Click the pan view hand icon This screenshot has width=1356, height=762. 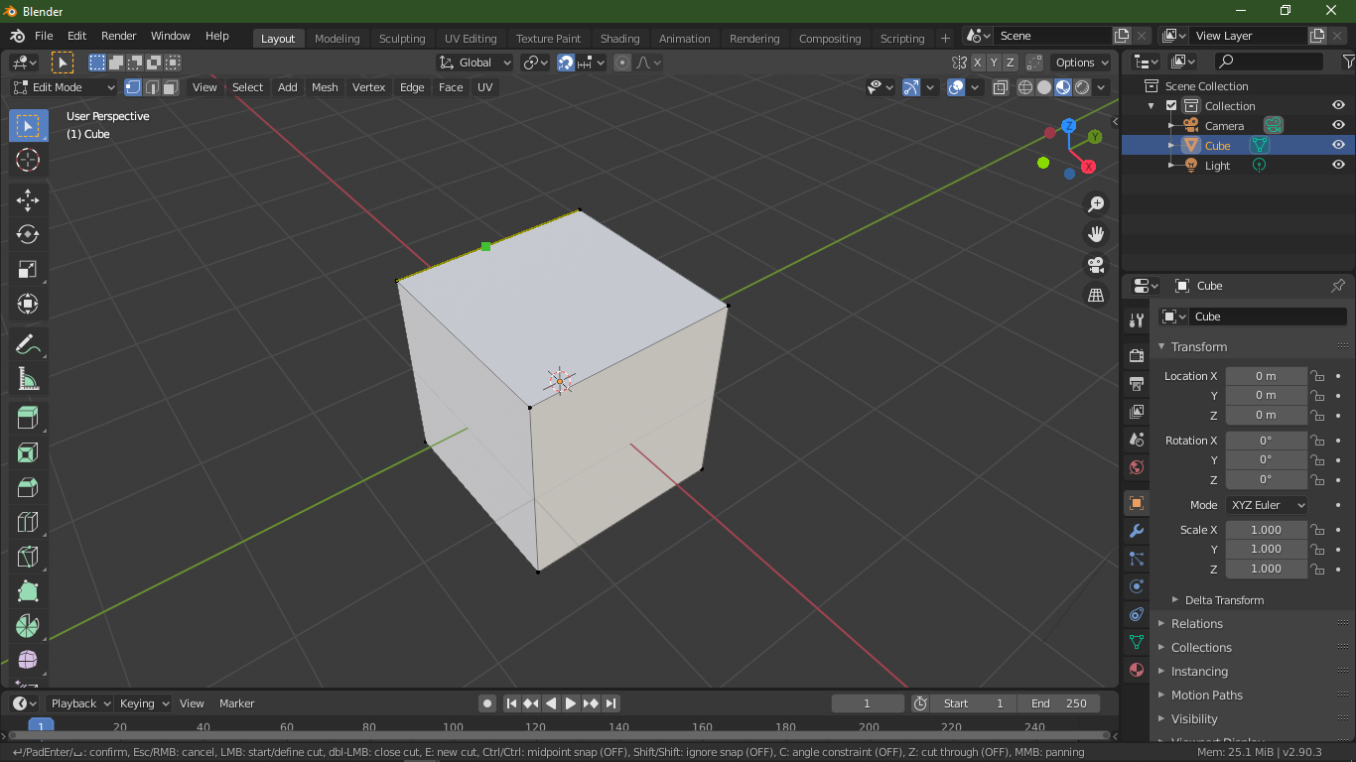[1096, 234]
